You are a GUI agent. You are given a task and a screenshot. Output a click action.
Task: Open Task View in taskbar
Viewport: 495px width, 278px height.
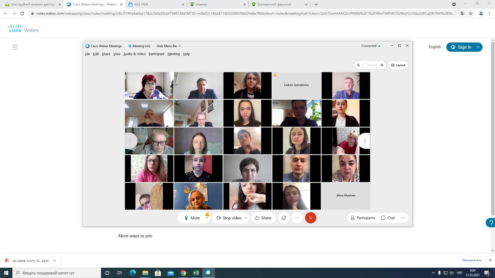[120, 273]
